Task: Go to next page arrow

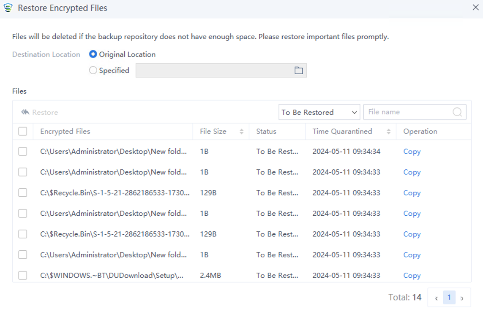Action: [462, 298]
